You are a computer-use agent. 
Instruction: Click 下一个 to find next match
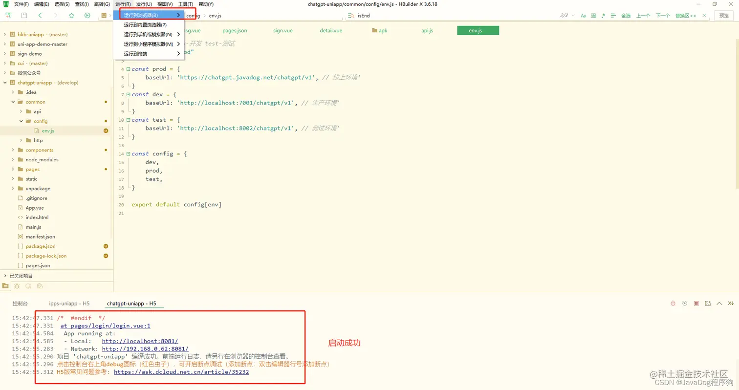point(663,16)
